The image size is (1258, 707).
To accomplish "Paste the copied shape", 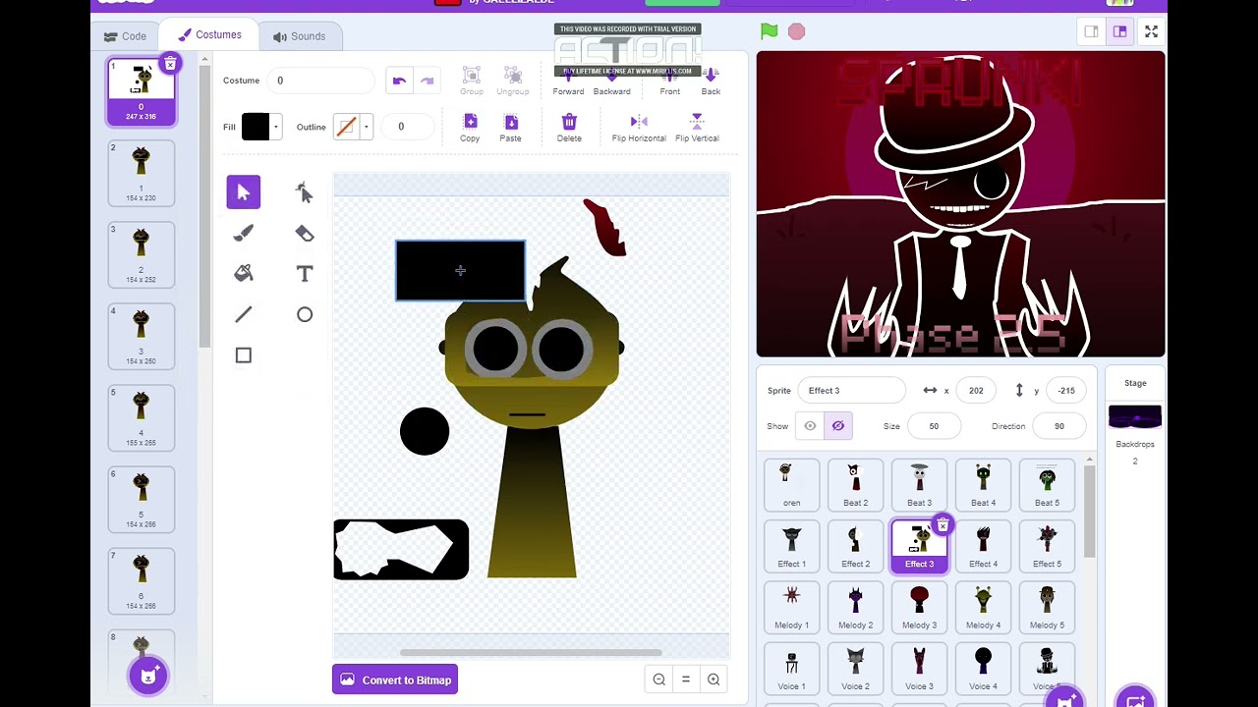I will click(510, 128).
